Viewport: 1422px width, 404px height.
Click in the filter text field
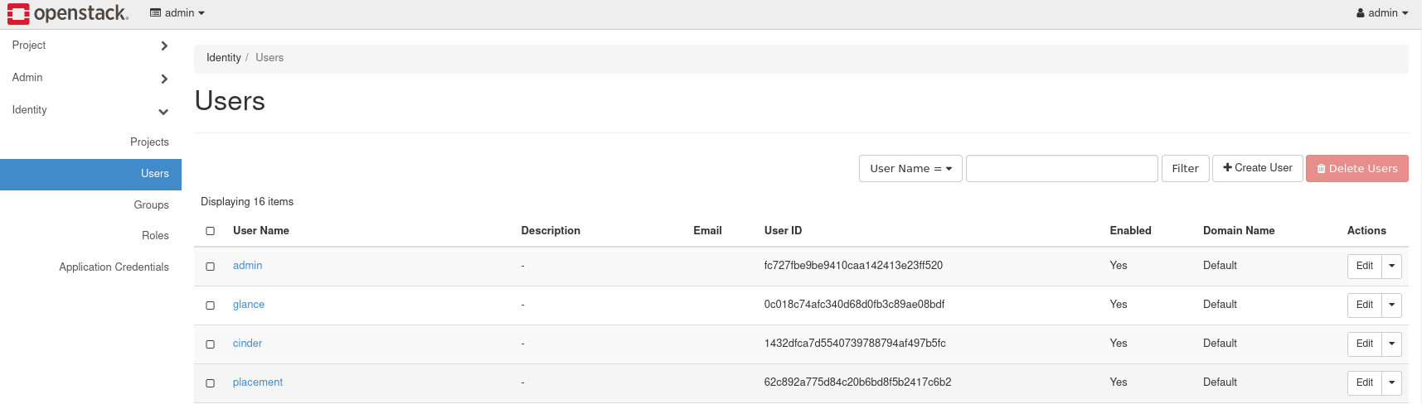tap(1061, 168)
